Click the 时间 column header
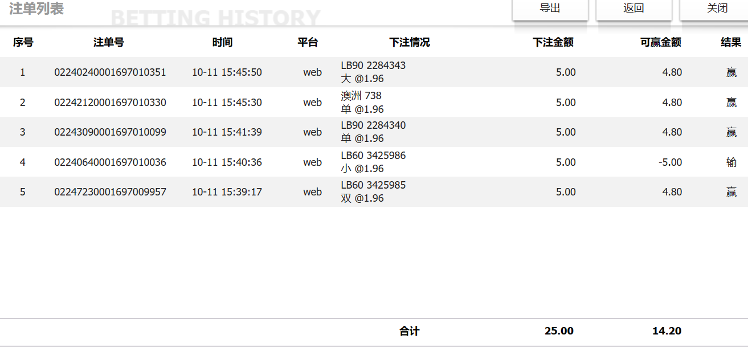 click(x=222, y=42)
